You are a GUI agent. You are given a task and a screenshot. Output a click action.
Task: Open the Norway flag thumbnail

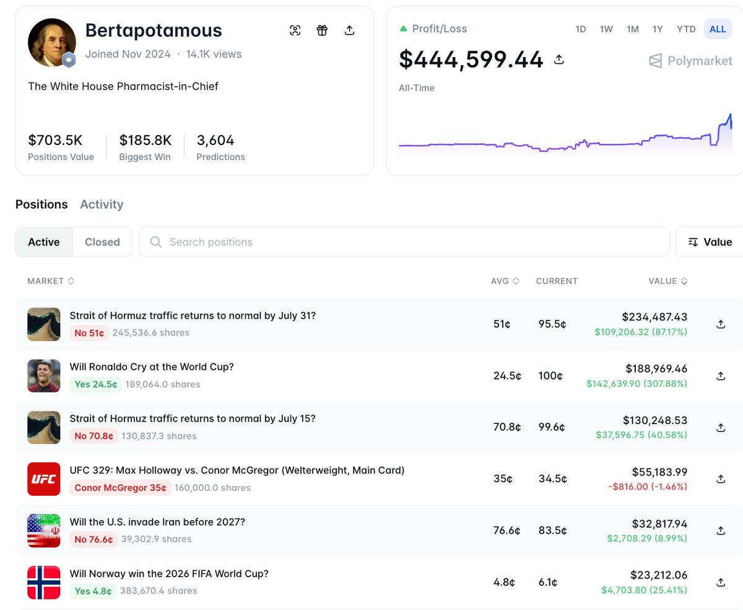pos(44,583)
